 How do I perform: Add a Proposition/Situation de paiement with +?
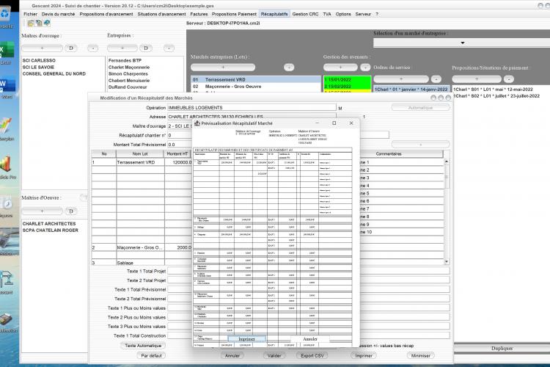click(x=477, y=79)
